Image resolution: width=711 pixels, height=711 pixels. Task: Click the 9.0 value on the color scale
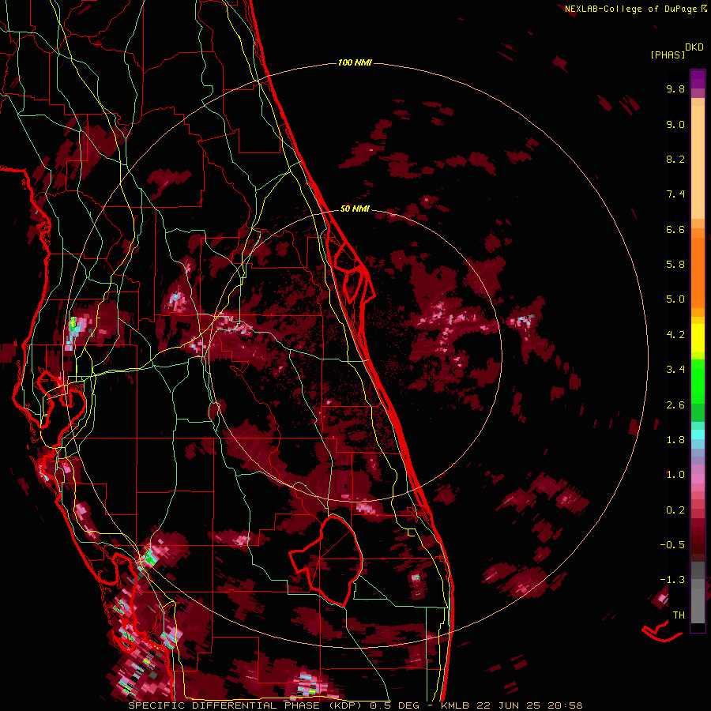click(675, 124)
